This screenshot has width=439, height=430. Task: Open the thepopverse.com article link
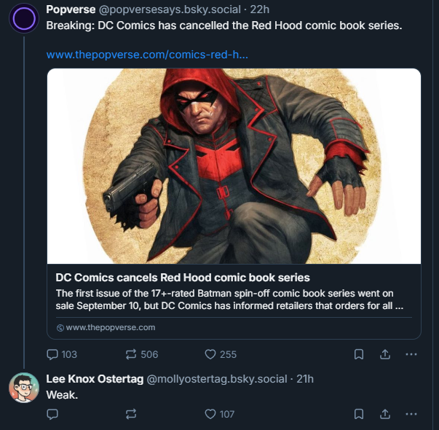coord(147,55)
